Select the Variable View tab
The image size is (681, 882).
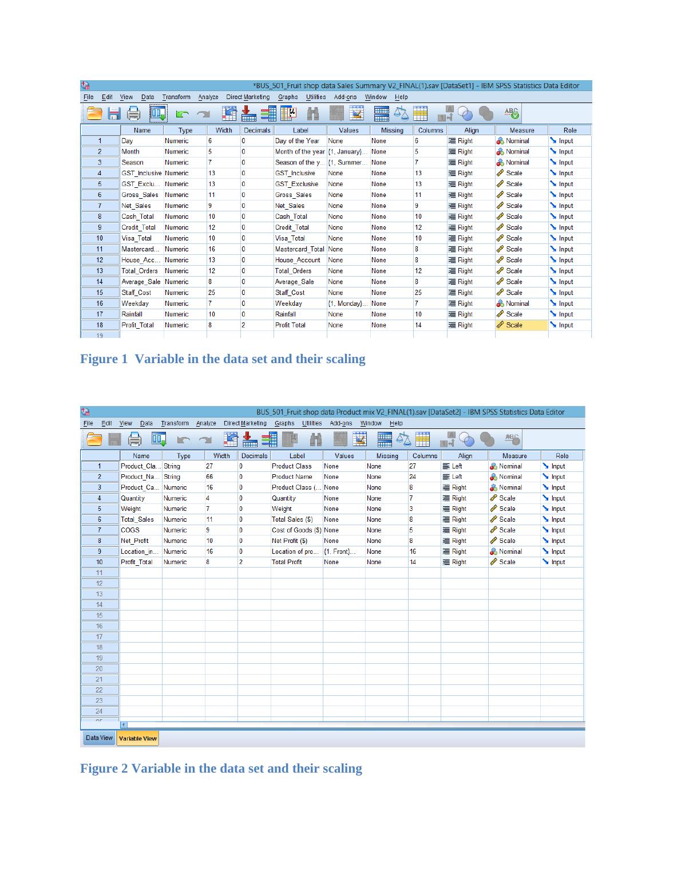point(137,738)
